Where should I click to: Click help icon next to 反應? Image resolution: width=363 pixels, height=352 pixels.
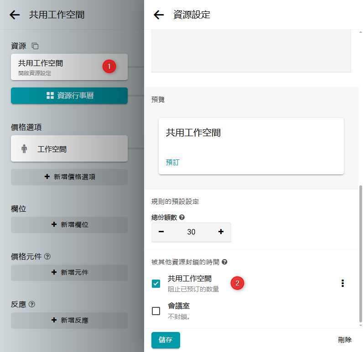[32, 304]
